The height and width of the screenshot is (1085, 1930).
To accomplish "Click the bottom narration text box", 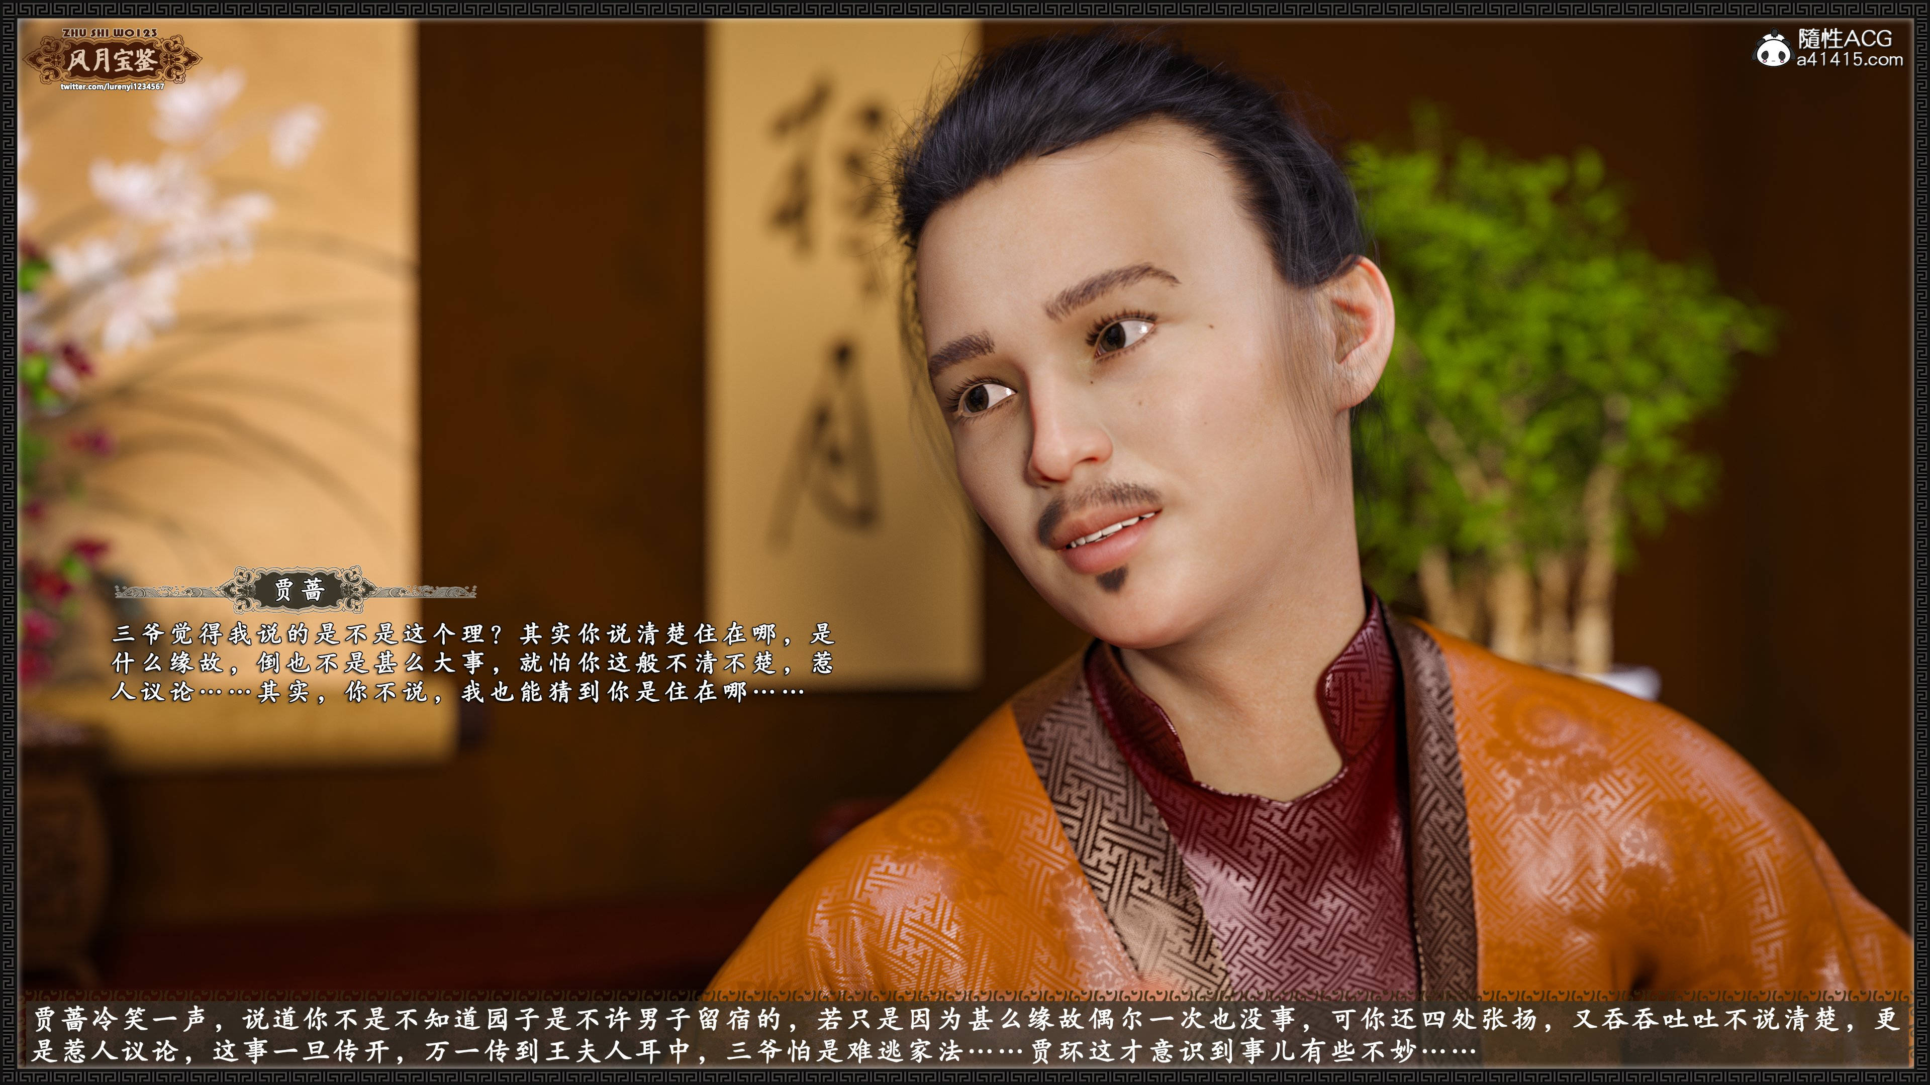I will click(x=965, y=1035).
